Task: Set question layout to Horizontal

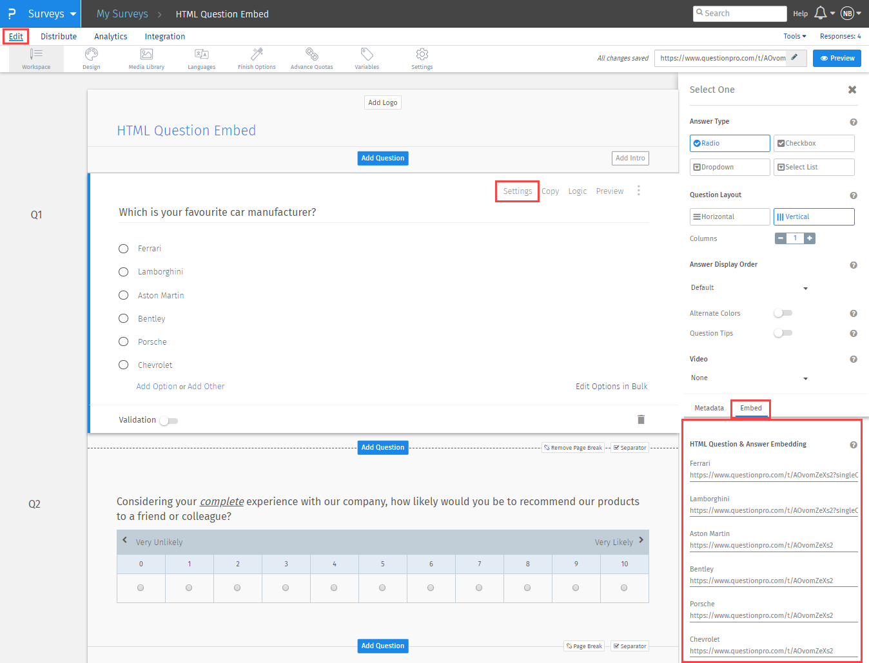Action: coord(730,216)
